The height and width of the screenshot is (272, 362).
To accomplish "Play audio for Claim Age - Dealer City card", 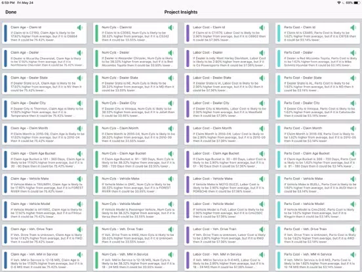I will tap(80, 103).
